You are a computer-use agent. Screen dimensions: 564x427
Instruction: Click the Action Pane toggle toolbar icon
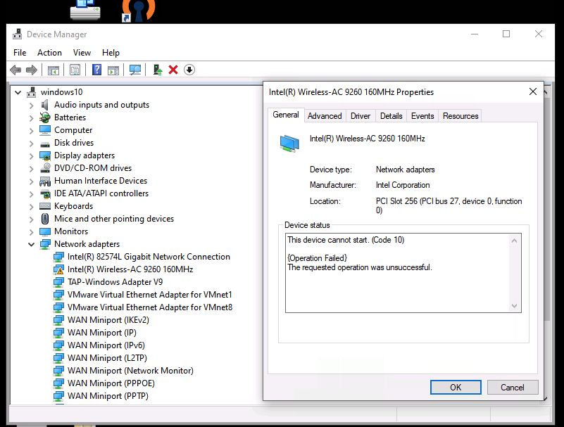[113, 70]
